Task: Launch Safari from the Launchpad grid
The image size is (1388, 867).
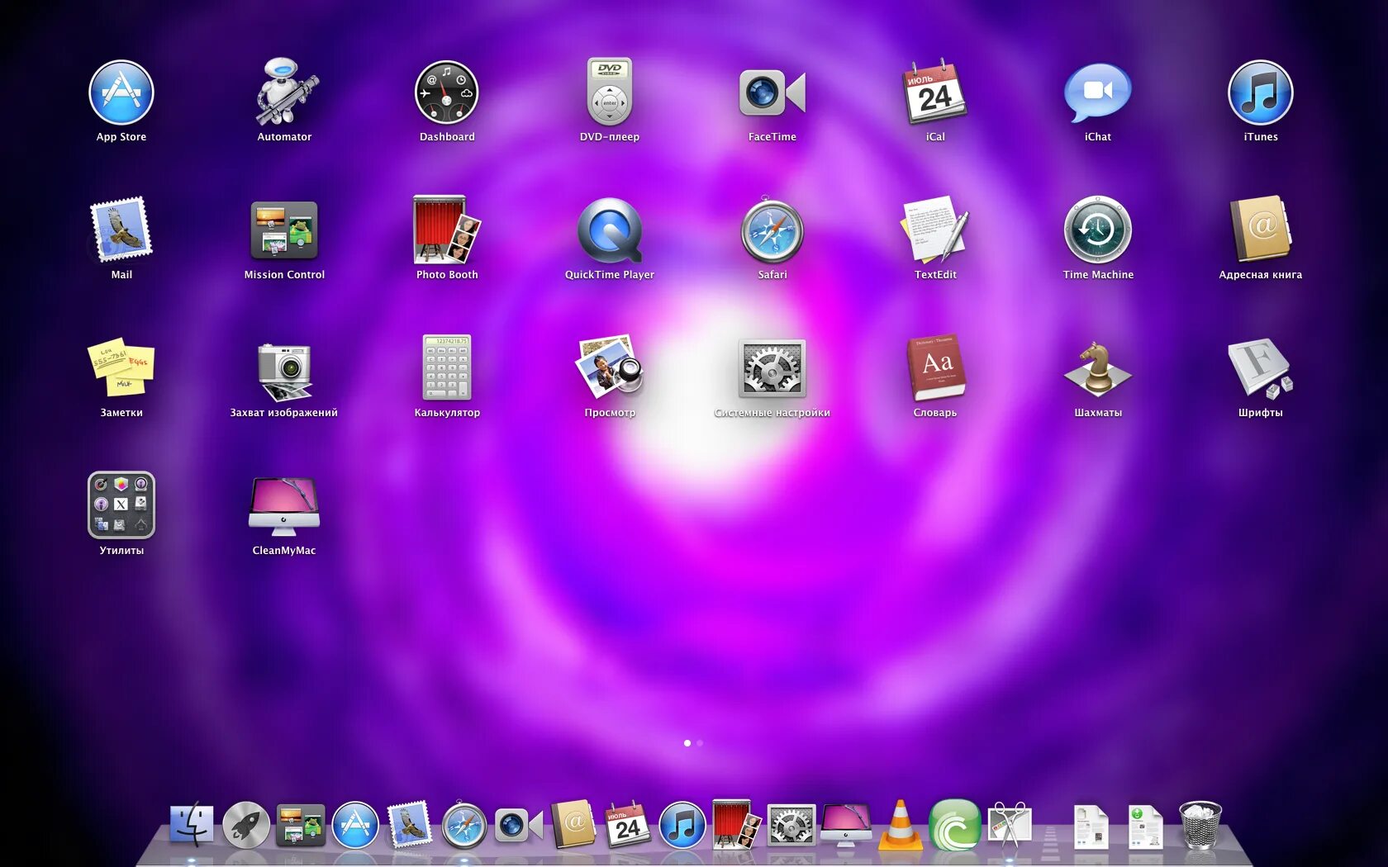Action: pos(772,230)
